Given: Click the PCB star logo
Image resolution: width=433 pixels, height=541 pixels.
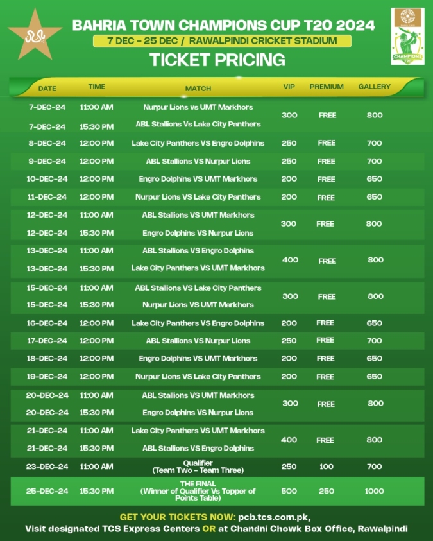Looking at the screenshot, I should [35, 35].
